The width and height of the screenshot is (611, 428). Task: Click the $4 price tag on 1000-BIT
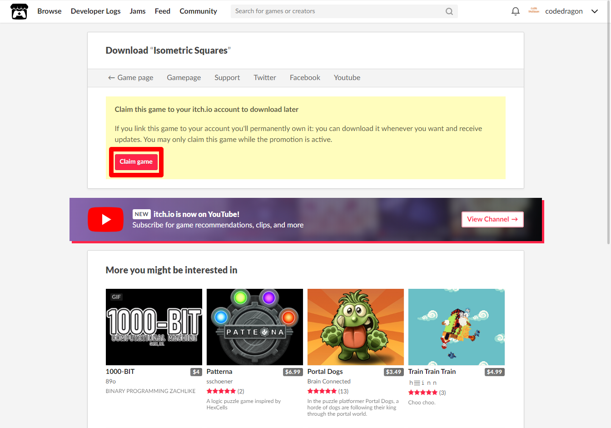click(x=196, y=372)
